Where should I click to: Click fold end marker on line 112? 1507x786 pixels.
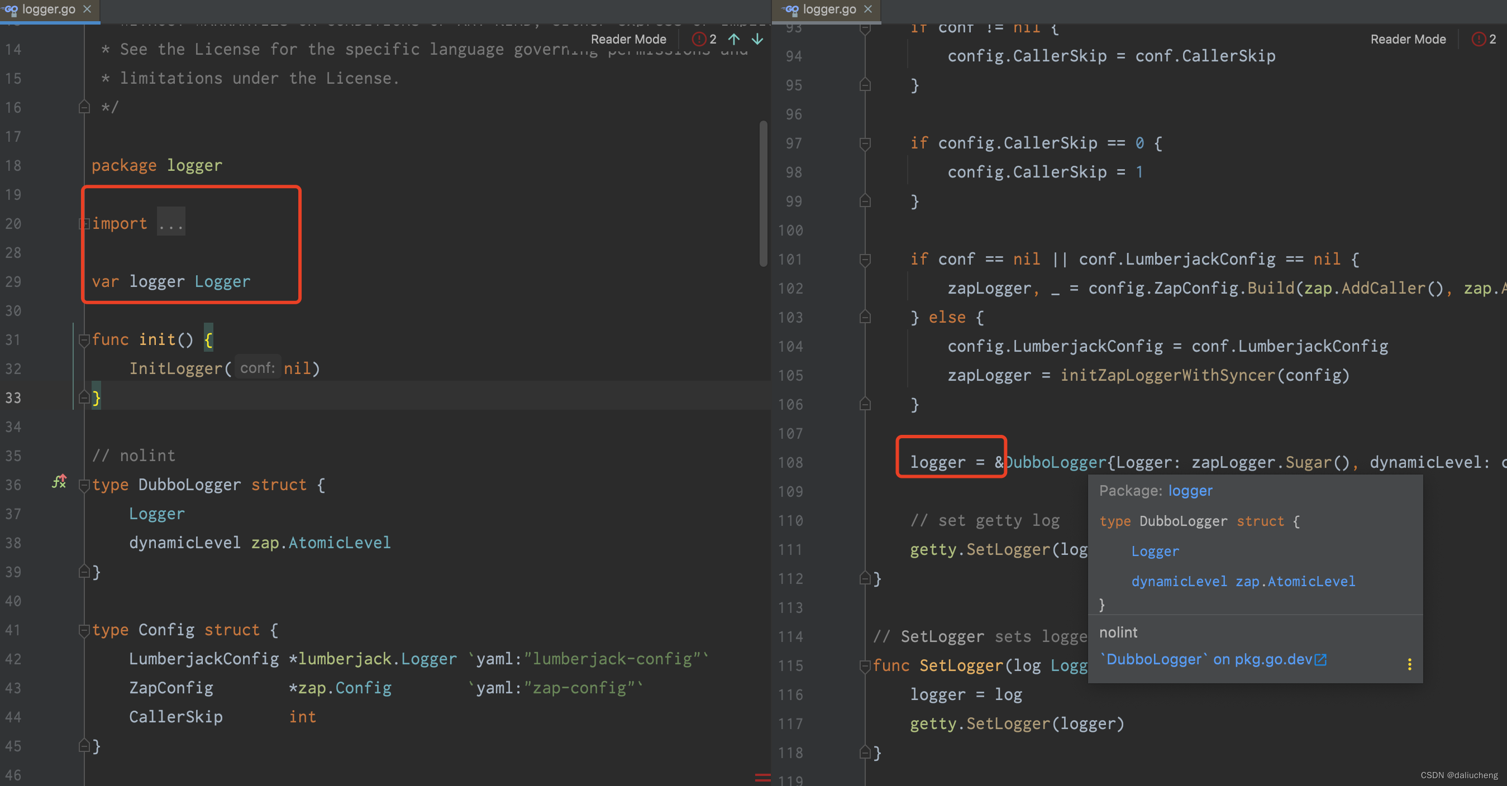(865, 578)
